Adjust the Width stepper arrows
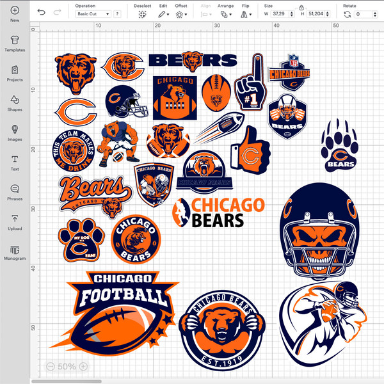The image size is (384, 384). [x=291, y=14]
